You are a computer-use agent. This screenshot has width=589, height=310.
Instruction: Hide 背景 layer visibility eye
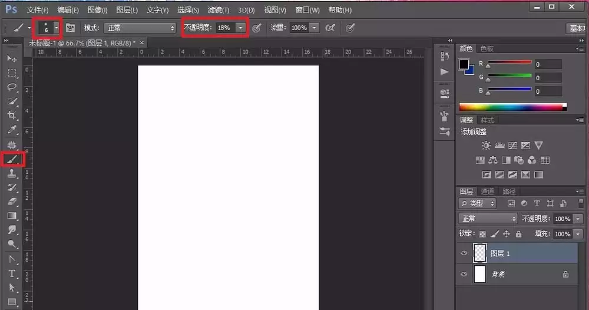pyautogui.click(x=464, y=274)
